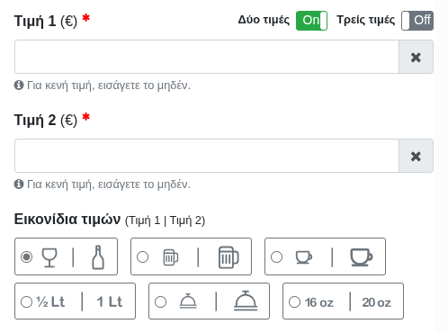Viewport: 448px width, 333px height.
Task: Click the small serving cloche icon
Action: click(x=188, y=301)
